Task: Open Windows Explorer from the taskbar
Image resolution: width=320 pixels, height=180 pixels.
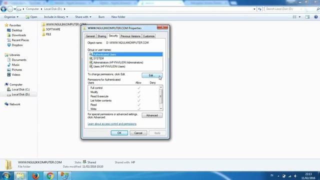Action: pyautogui.click(x=20, y=175)
